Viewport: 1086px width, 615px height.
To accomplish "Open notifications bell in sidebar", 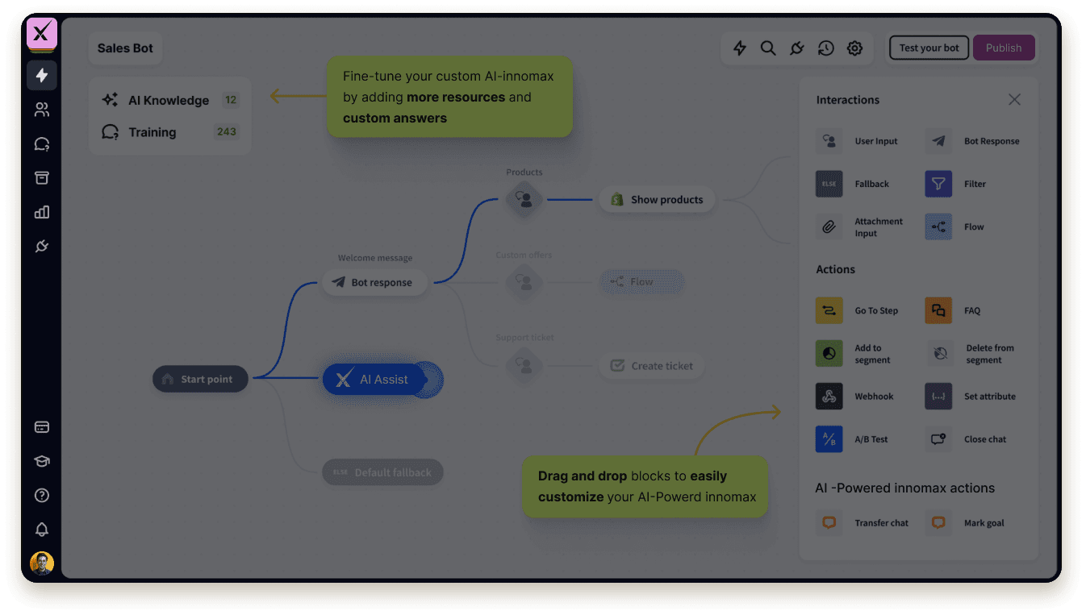I will [42, 529].
